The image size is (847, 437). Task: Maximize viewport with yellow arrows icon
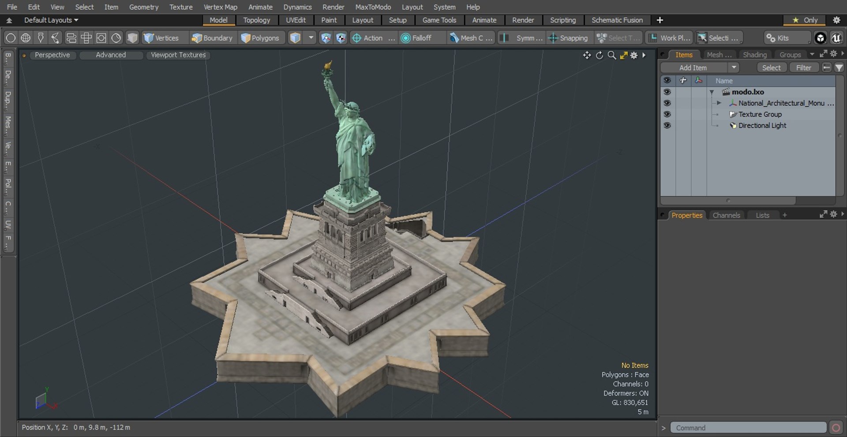623,55
